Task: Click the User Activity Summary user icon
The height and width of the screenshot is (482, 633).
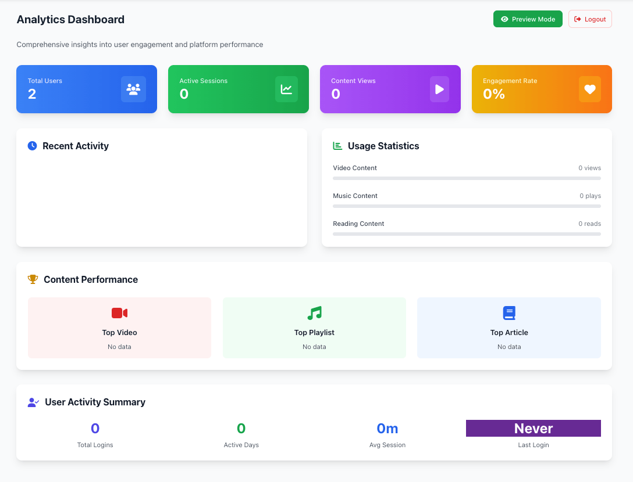Action: [33, 402]
